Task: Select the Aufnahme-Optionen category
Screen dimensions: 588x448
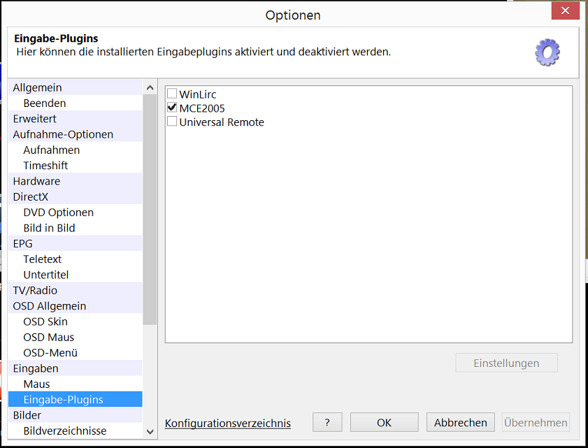Action: click(x=63, y=134)
